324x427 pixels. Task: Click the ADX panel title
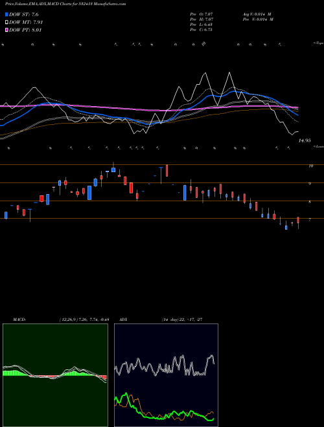point(123,320)
